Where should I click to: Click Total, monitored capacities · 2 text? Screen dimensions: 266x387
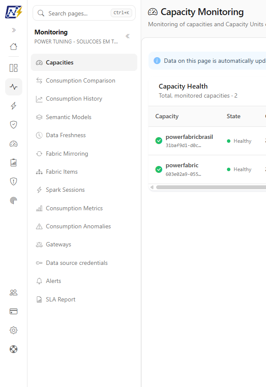(x=198, y=96)
